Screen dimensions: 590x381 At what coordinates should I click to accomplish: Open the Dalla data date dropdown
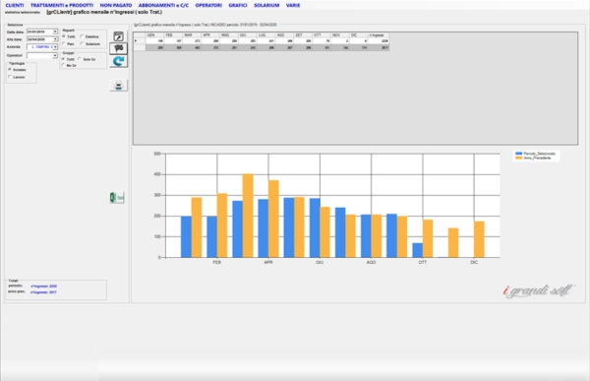[x=55, y=32]
